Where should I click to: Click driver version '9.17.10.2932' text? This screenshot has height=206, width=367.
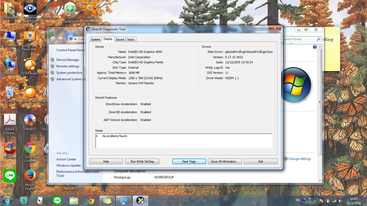click(234, 57)
